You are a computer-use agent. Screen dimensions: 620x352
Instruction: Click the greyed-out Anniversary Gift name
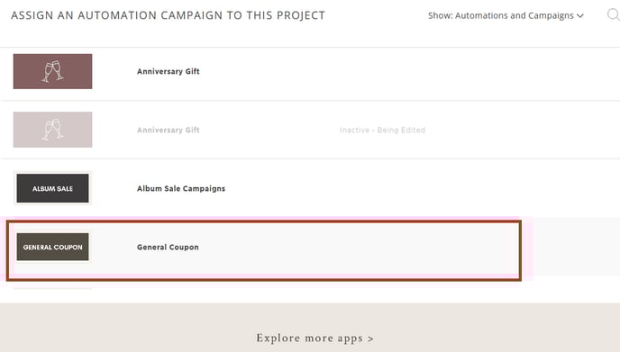tap(168, 130)
